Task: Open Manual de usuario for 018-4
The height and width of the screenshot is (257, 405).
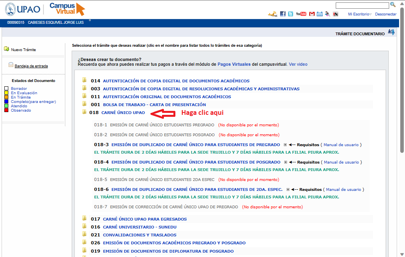Action: point(341,162)
